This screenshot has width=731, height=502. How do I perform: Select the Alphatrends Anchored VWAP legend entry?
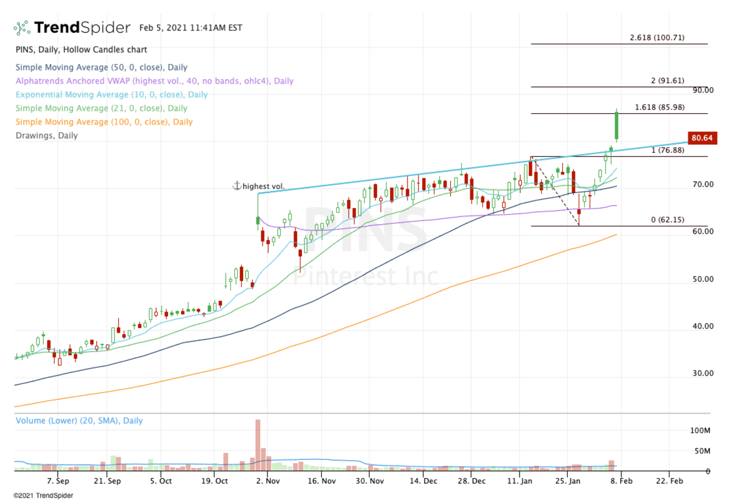point(154,81)
